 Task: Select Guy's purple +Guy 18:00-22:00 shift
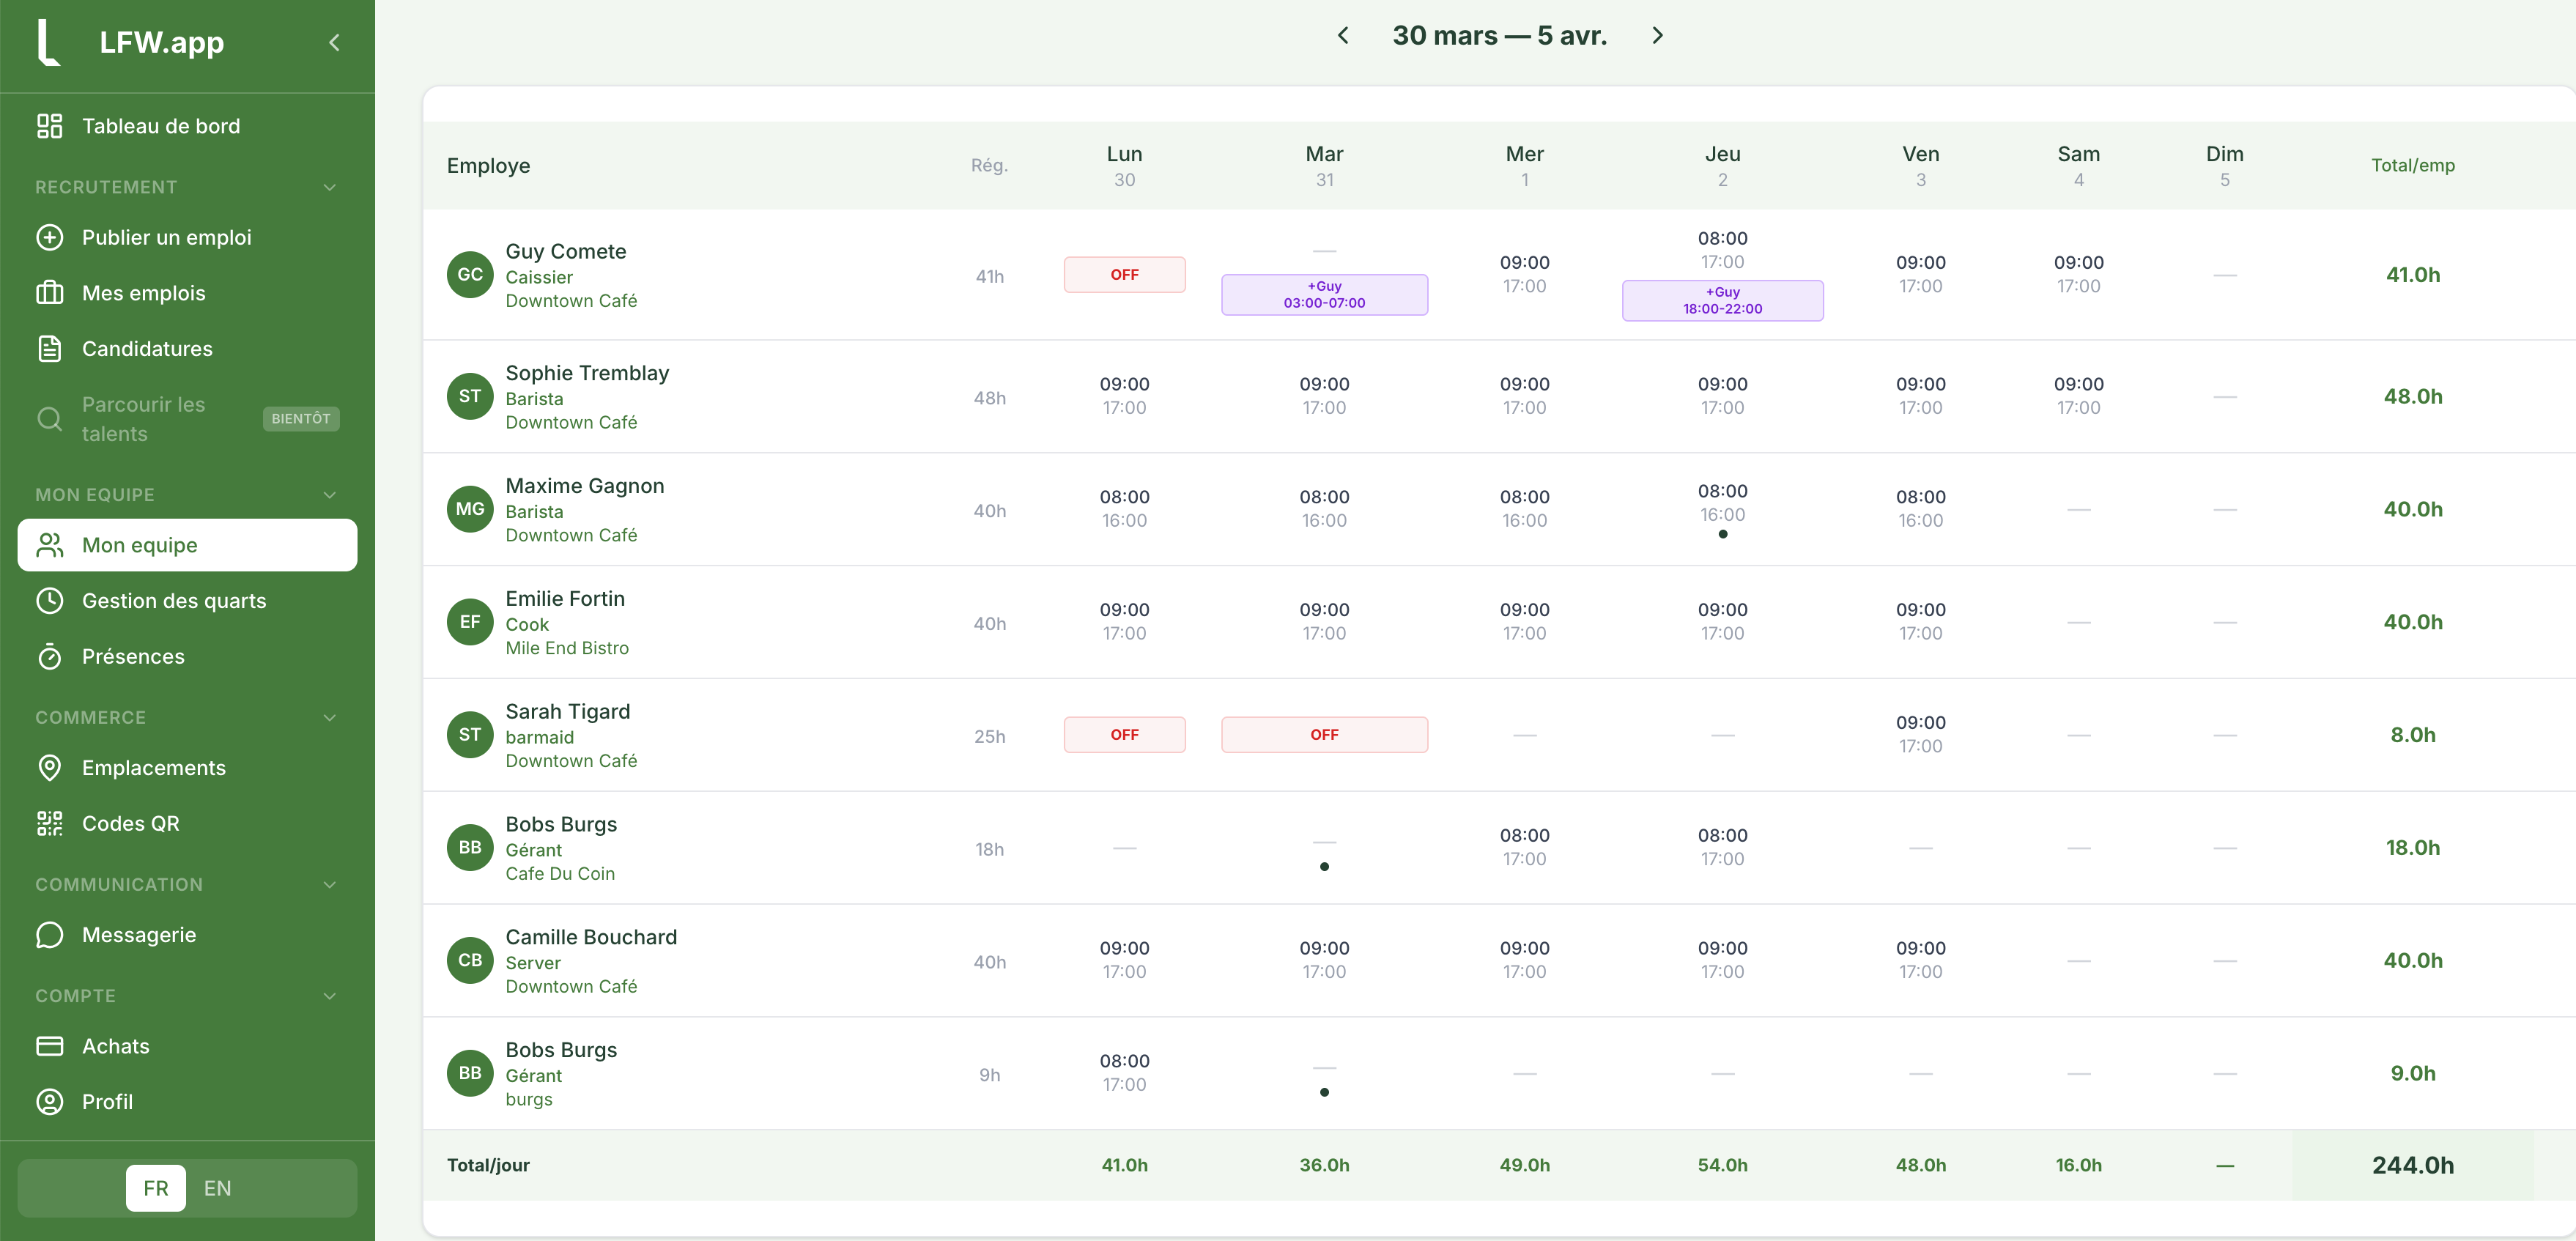[1722, 300]
